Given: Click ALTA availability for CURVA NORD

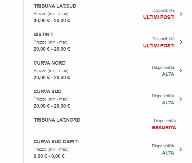Looking at the screenshot, I should [x=168, y=74].
